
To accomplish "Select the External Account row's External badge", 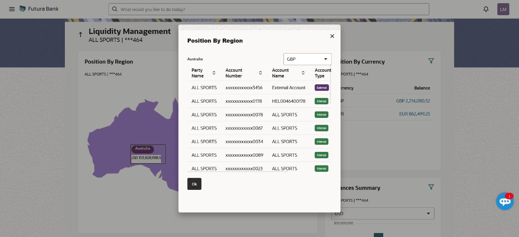I will pyautogui.click(x=322, y=88).
